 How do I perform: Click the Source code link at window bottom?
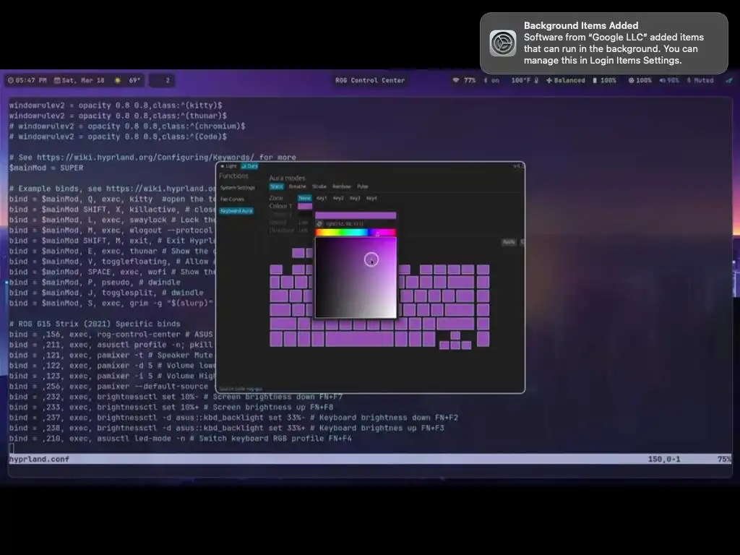click(241, 389)
